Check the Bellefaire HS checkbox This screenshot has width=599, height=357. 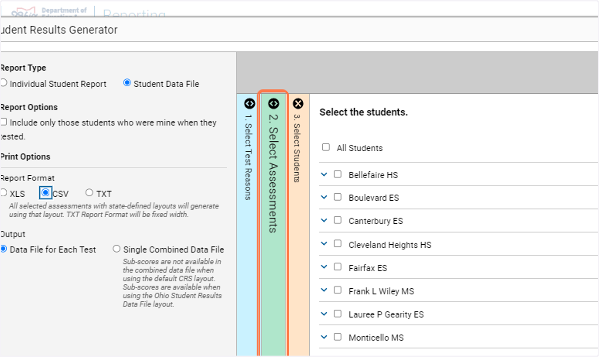tap(338, 174)
